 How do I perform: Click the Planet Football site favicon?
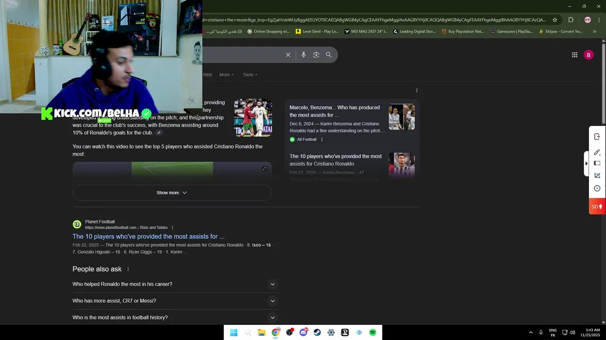pos(77,224)
